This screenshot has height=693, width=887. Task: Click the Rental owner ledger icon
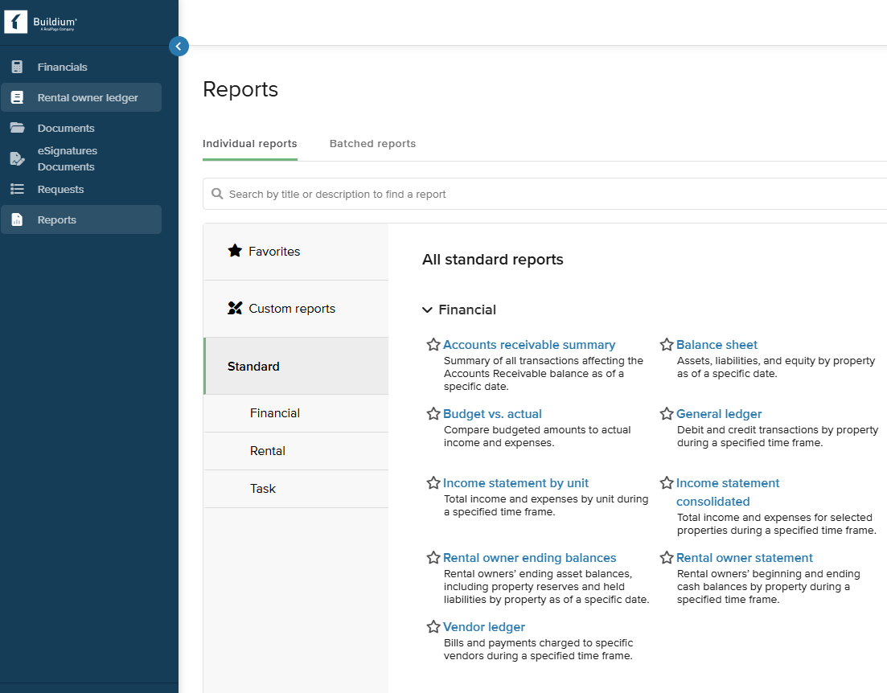17,97
